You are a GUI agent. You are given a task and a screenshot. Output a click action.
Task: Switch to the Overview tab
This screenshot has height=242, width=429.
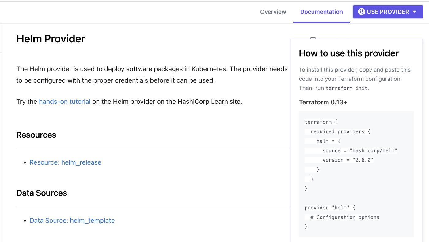[x=273, y=12]
